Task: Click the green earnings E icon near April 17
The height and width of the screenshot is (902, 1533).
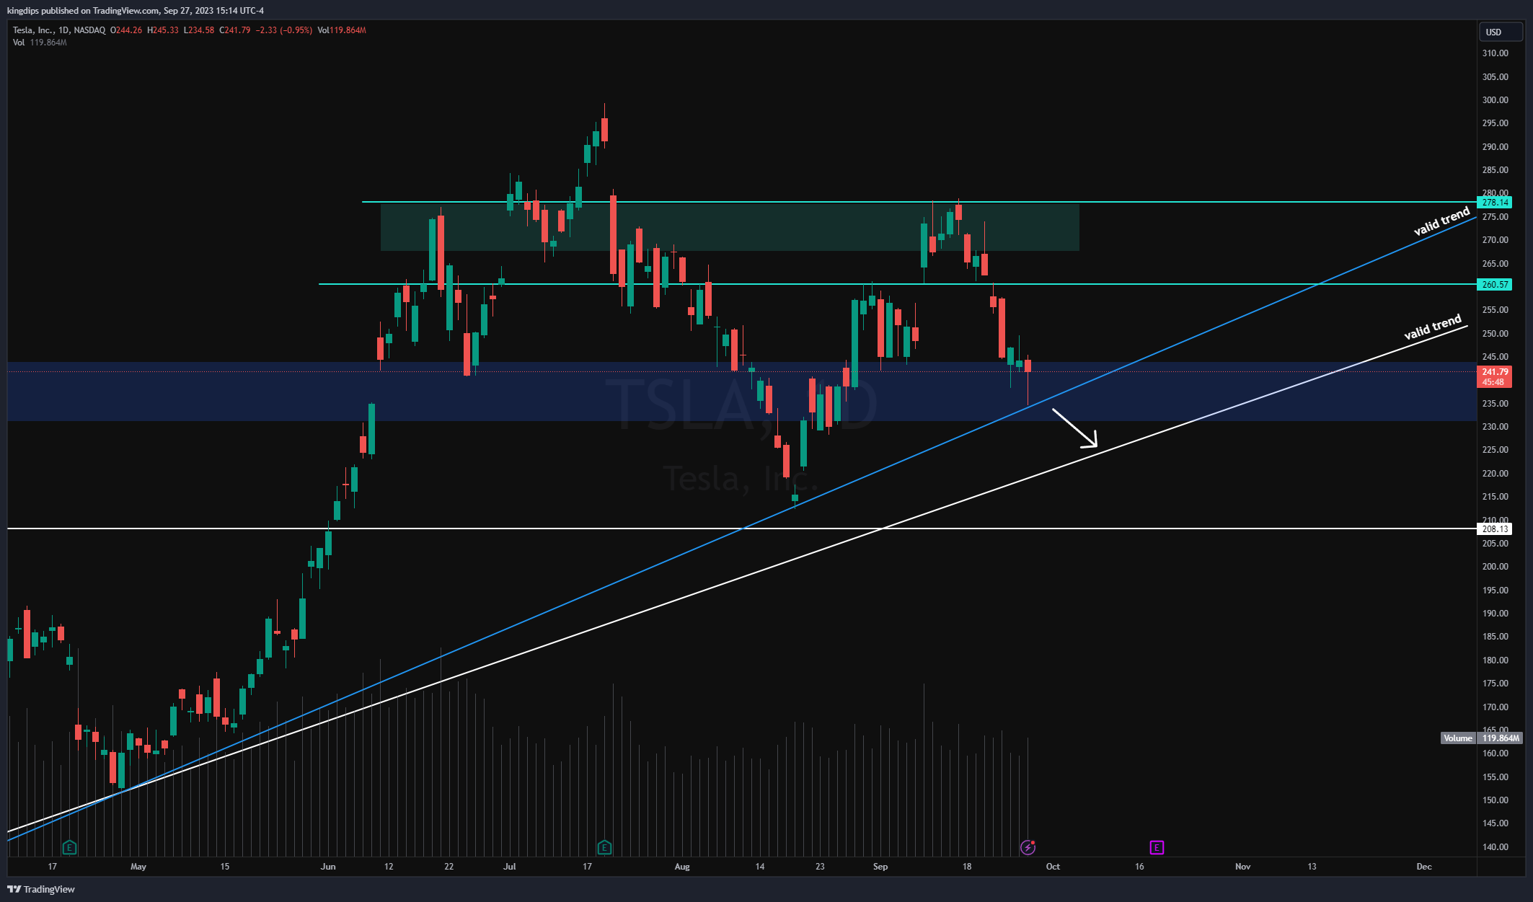Action: (x=69, y=847)
